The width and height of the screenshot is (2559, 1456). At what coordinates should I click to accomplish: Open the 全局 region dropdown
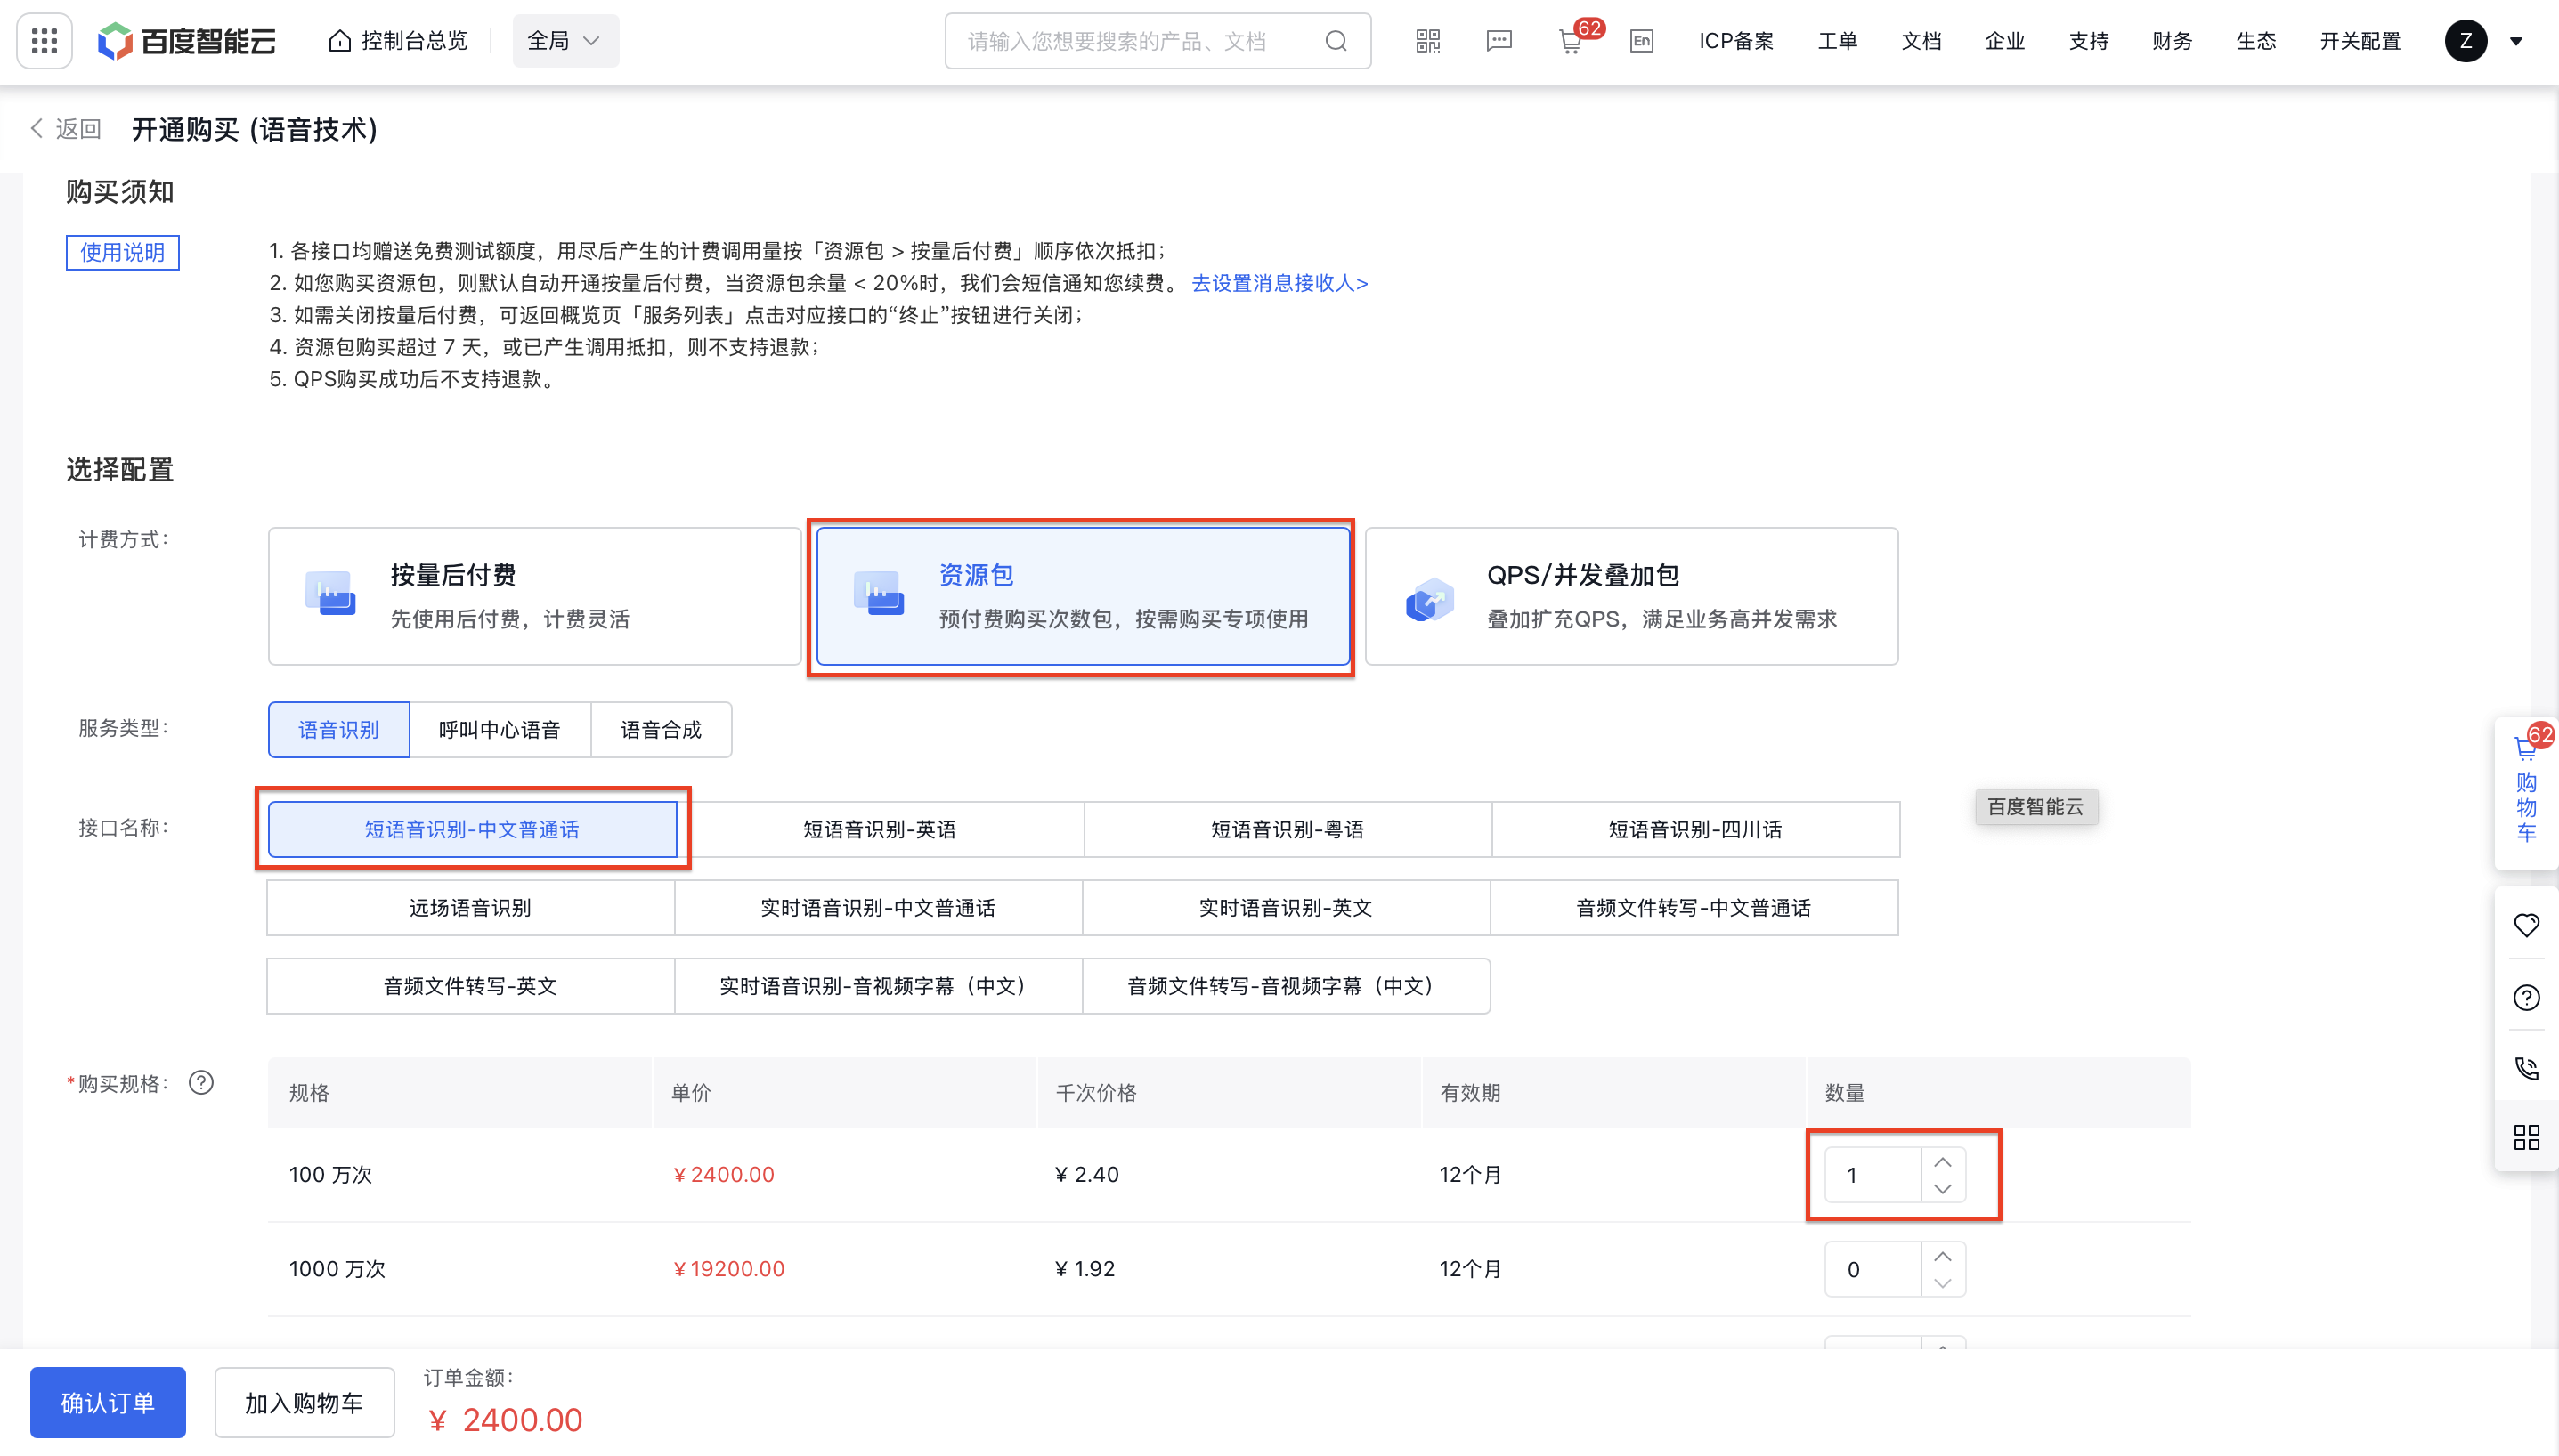[565, 41]
